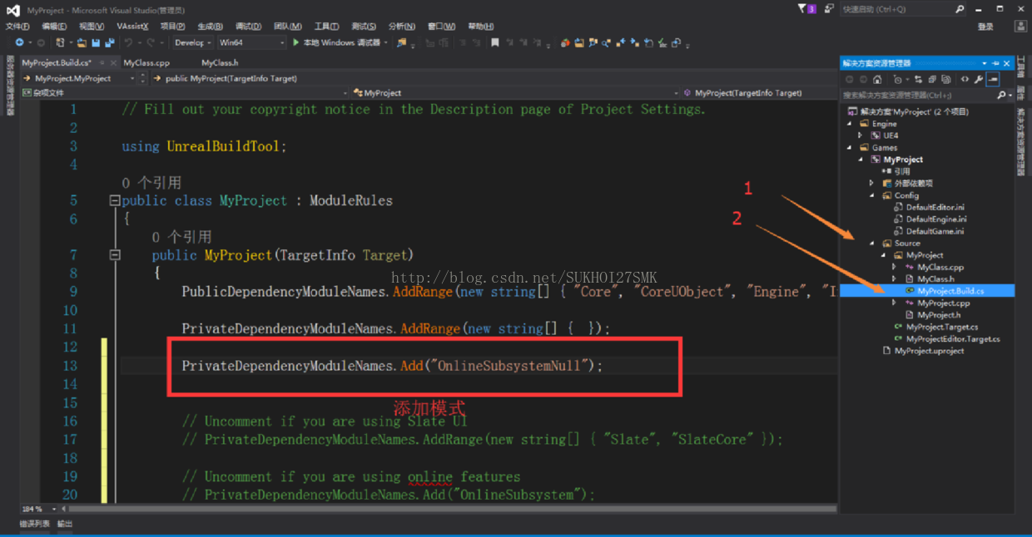Collapse All in Solution Explorer toolbar
This screenshot has width=1032, height=537.
(x=932, y=80)
